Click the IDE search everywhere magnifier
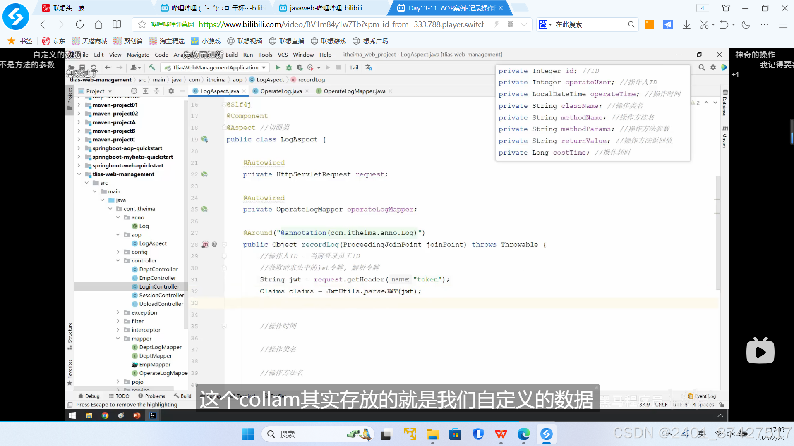This screenshot has width=794, height=446. (702, 67)
